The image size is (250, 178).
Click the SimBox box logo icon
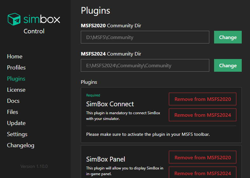[14, 19]
